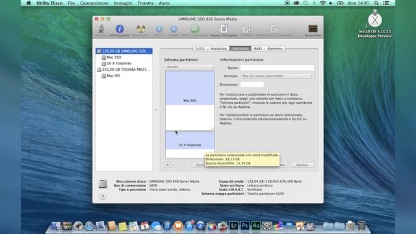Launch Adobe Audition from the Dock
This screenshot has height=234, width=416.
[x=255, y=226]
